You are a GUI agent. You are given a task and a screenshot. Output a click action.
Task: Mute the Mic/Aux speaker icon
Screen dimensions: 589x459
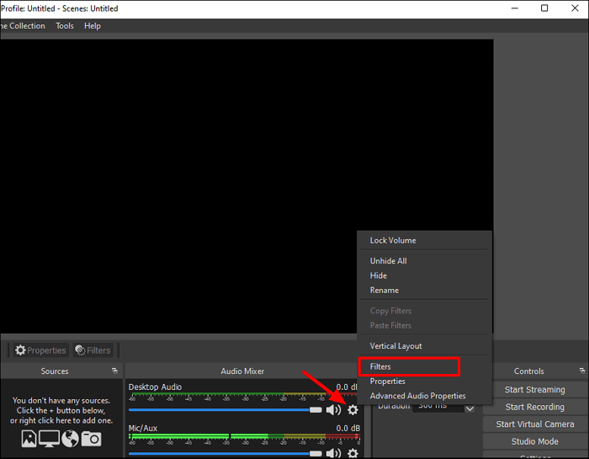coord(333,453)
